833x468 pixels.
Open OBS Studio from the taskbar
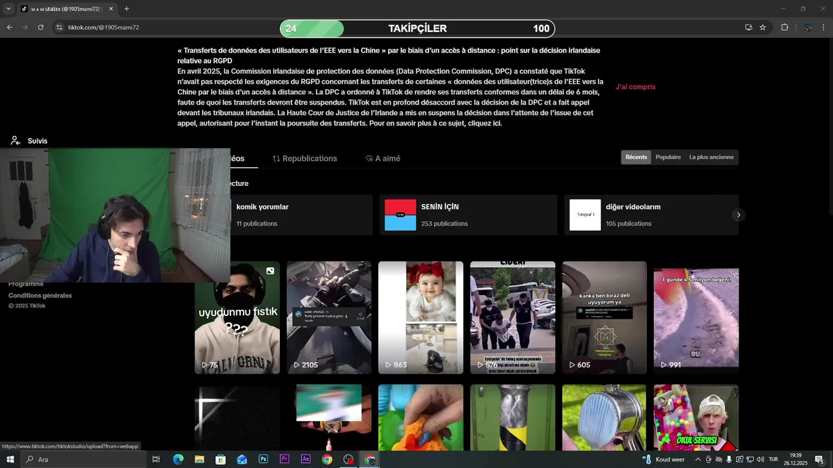348,460
